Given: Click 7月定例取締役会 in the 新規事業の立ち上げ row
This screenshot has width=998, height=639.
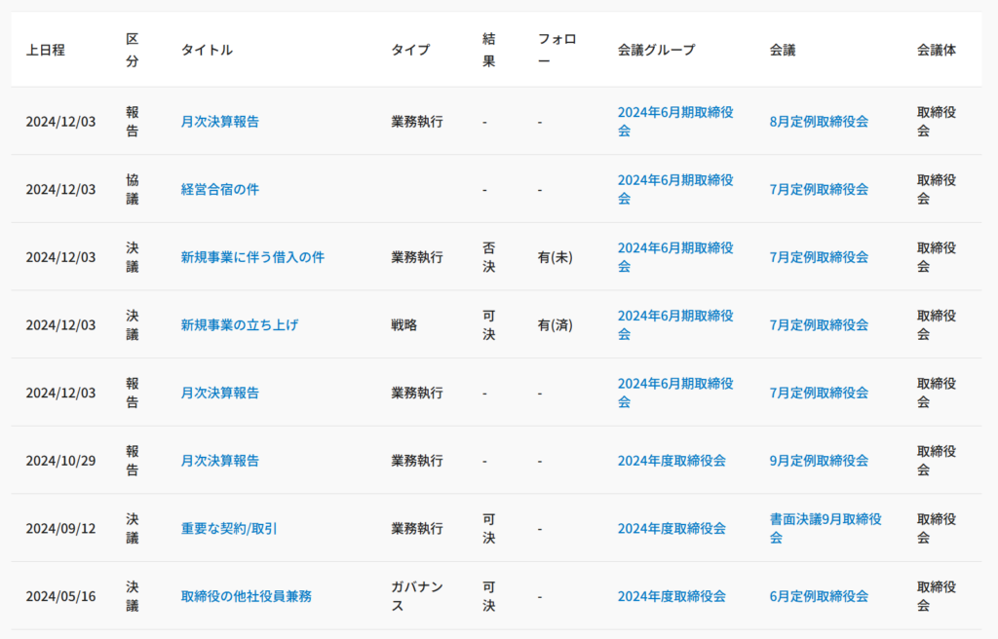Looking at the screenshot, I should click(x=818, y=324).
